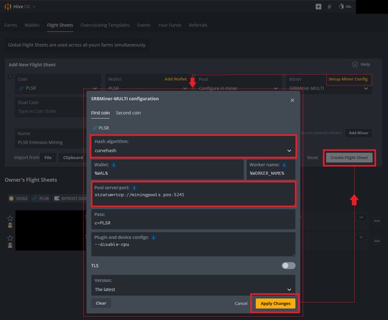
Task: Select the First coin tab
Action: click(x=100, y=113)
